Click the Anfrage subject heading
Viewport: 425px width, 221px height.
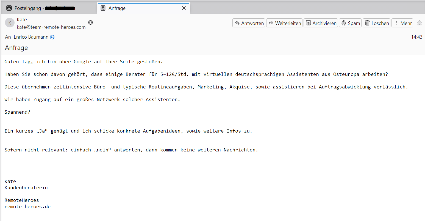[x=16, y=48]
